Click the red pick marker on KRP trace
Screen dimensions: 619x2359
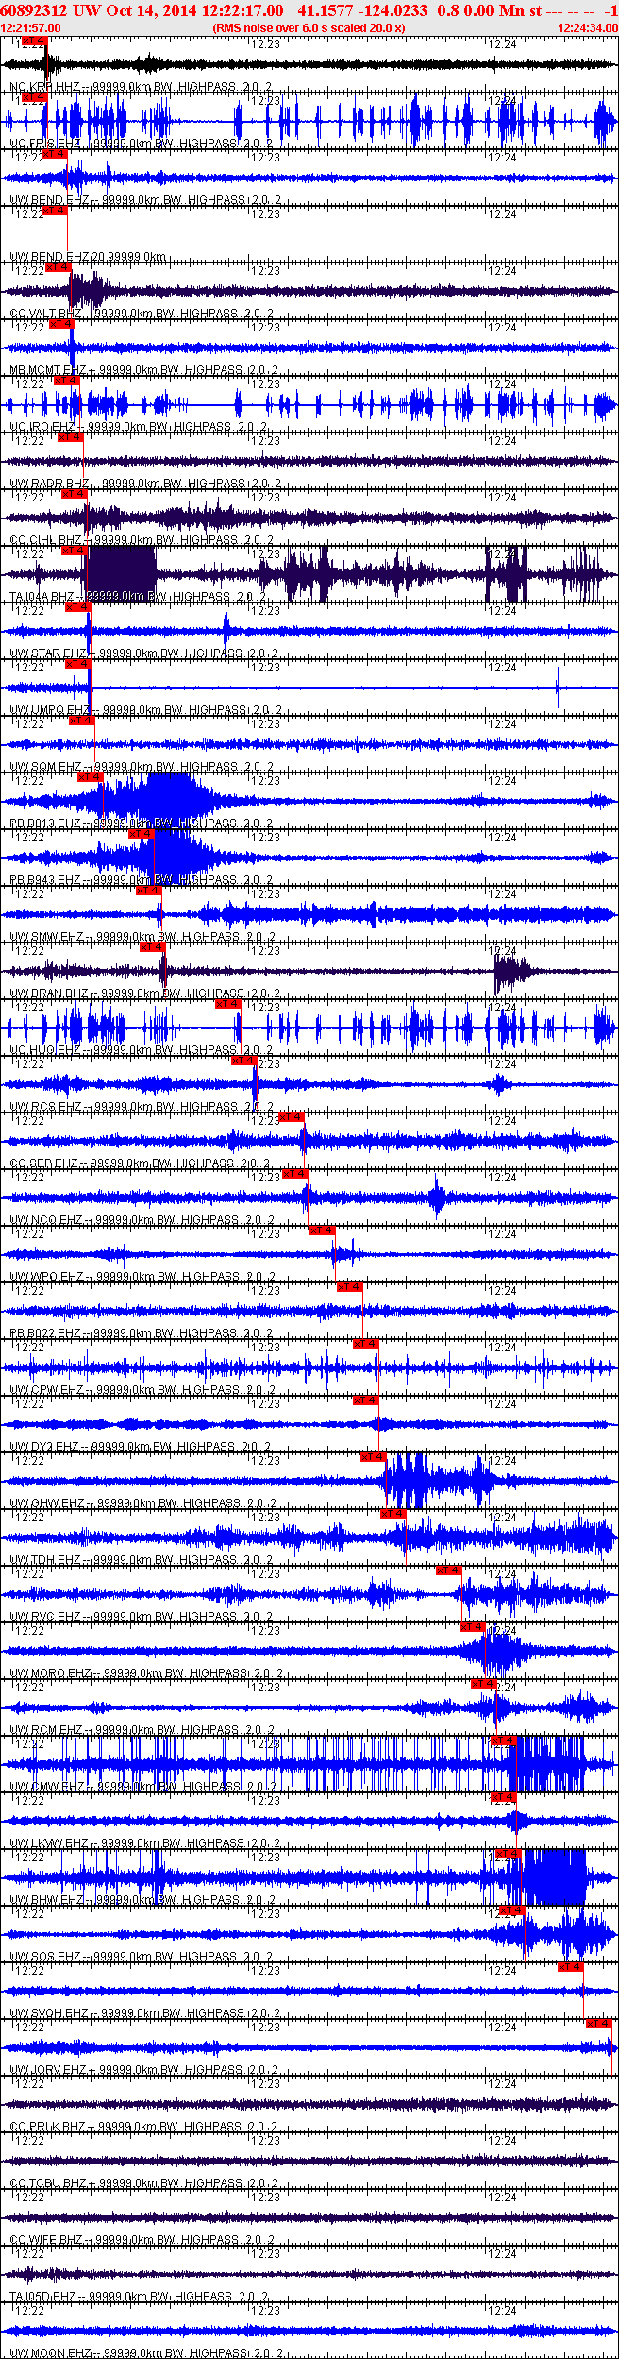(33, 42)
